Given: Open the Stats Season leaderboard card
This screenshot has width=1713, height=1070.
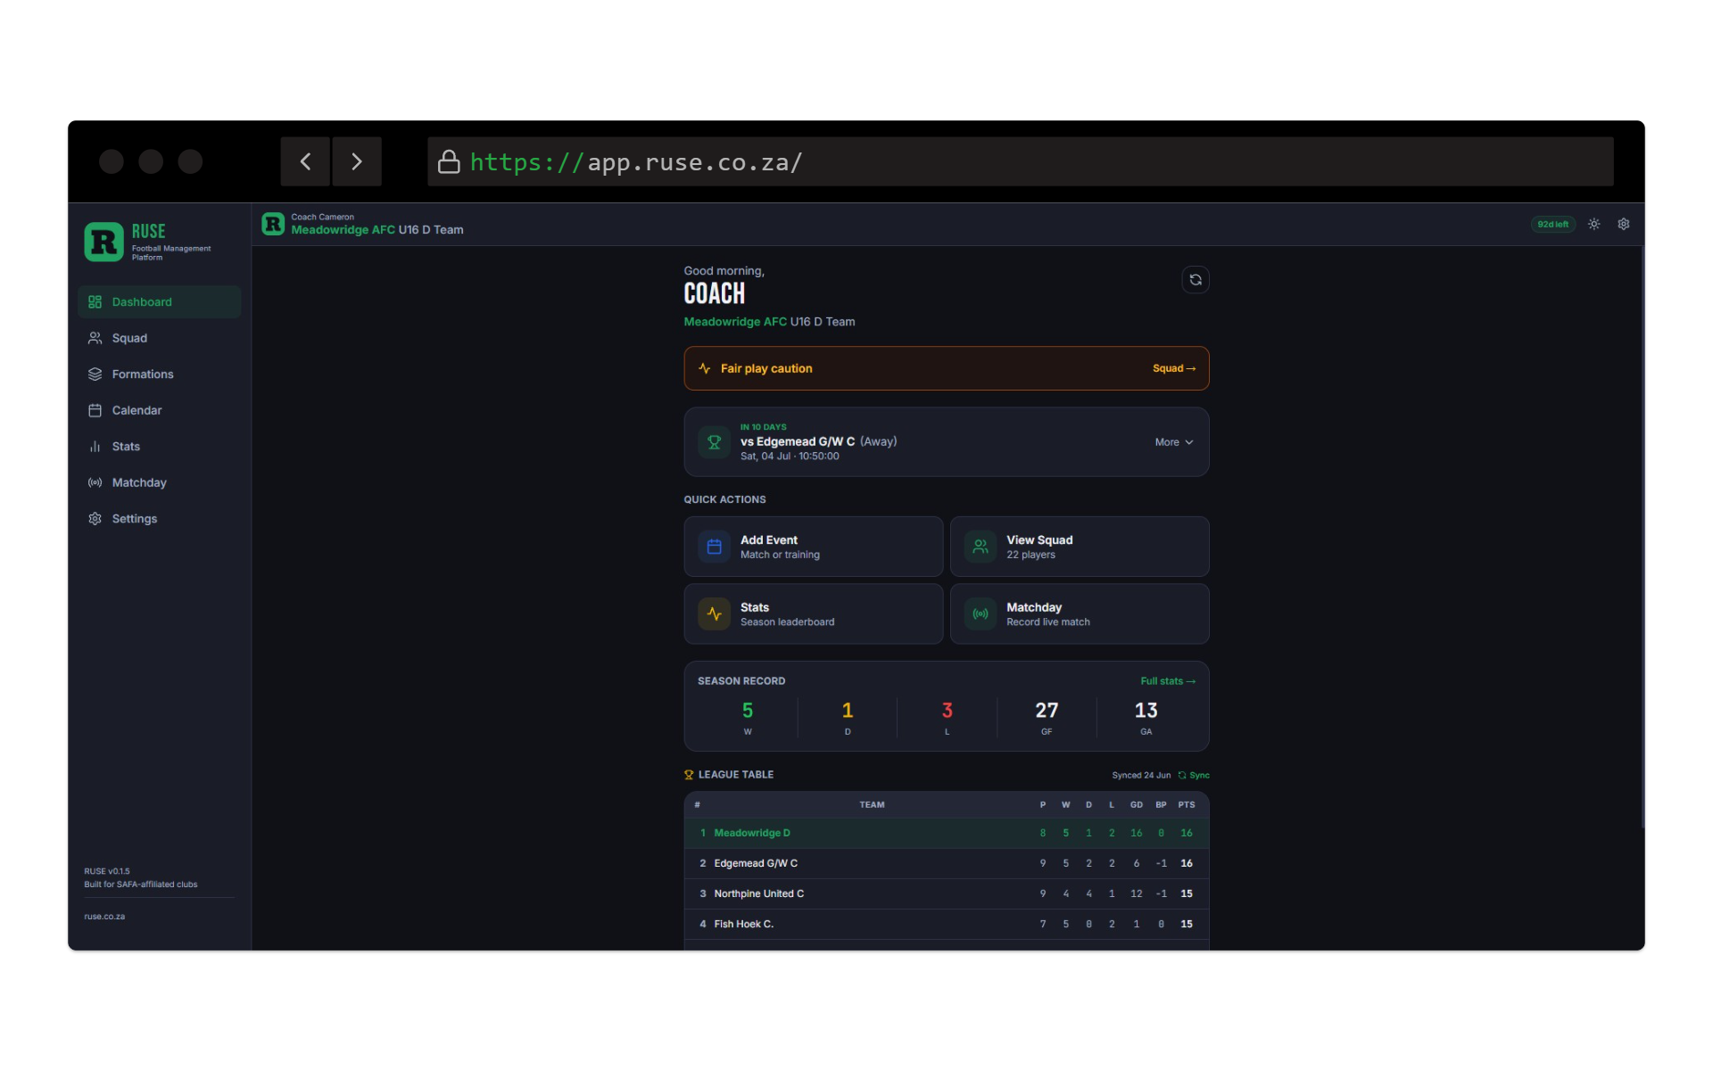Looking at the screenshot, I should [814, 614].
